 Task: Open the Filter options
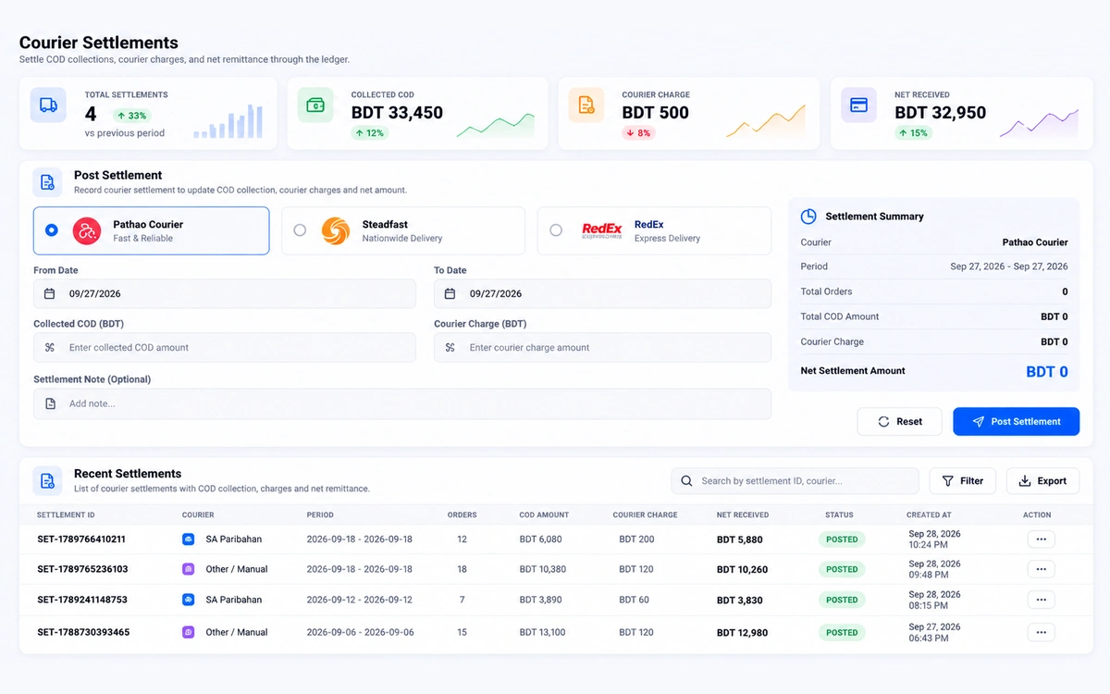[962, 481]
